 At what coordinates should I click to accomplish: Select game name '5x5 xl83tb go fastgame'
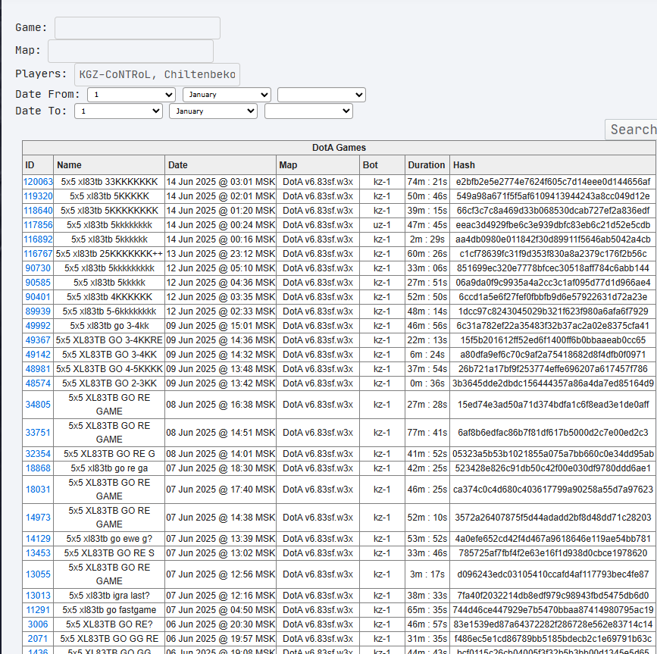(x=109, y=610)
